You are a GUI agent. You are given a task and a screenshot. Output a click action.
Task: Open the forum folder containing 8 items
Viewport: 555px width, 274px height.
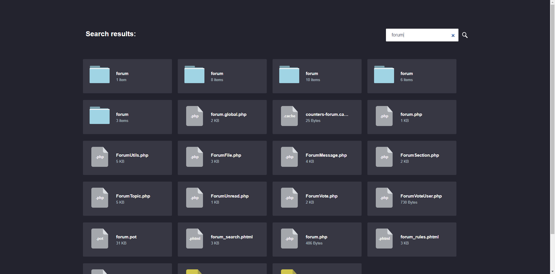[x=222, y=76]
